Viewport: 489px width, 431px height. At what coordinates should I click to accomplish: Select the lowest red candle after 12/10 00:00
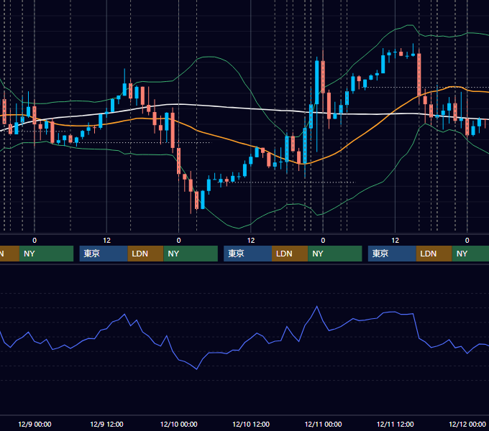click(x=197, y=200)
